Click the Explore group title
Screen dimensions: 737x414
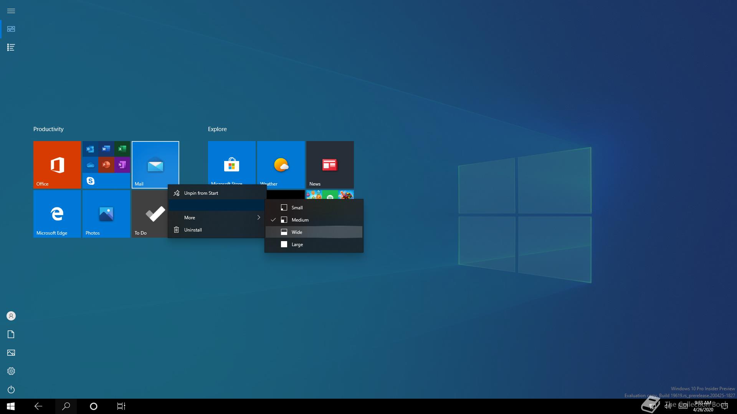pos(217,129)
